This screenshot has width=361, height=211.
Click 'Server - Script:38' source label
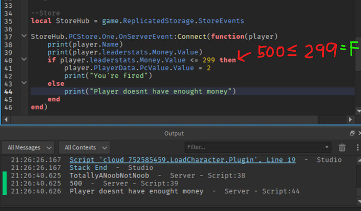208,175
